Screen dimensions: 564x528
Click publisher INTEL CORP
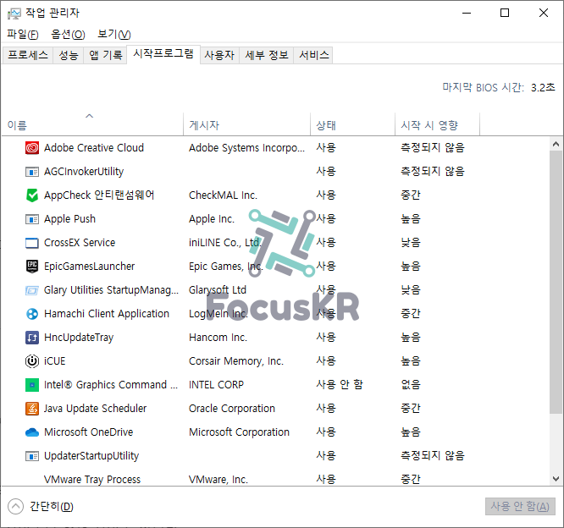(x=216, y=385)
